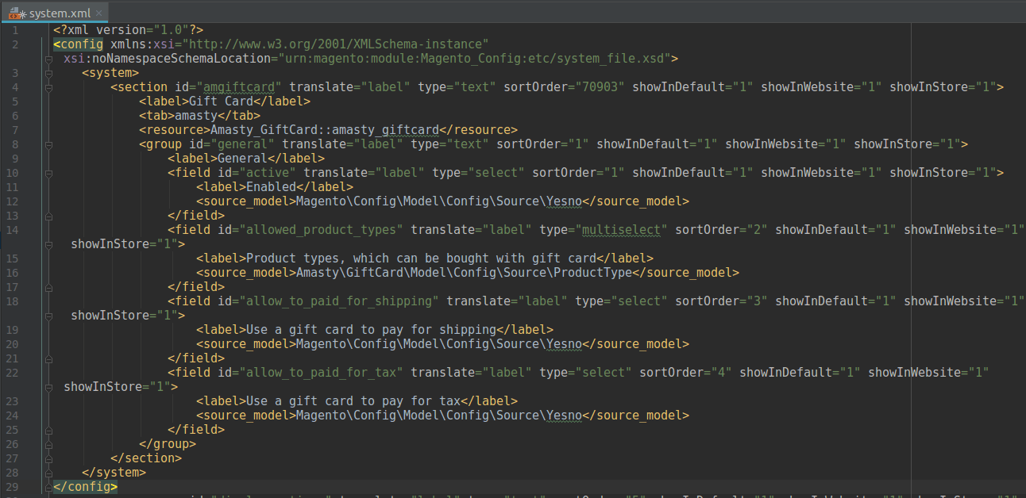Collapse the <system> block fold marker on line 3
Image resolution: width=1026 pixels, height=498 pixels.
coord(48,73)
